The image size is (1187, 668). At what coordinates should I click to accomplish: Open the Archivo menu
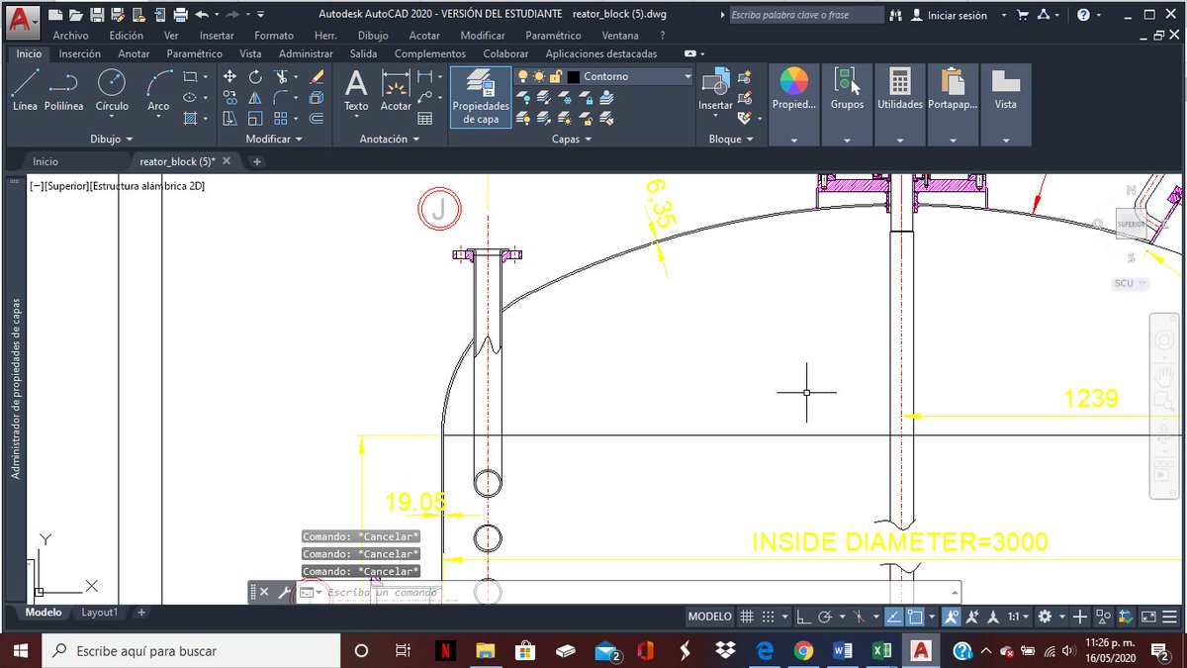point(71,36)
